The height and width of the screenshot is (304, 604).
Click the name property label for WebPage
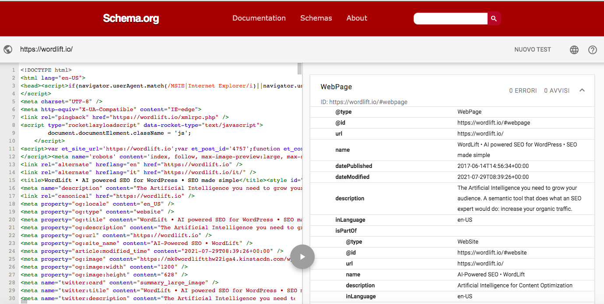coord(343,150)
